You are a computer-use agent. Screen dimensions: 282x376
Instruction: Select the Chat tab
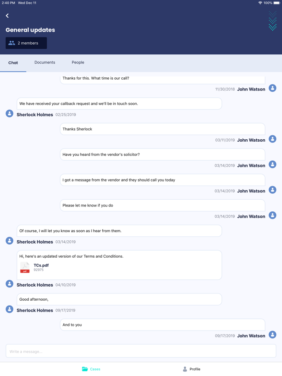(x=13, y=63)
